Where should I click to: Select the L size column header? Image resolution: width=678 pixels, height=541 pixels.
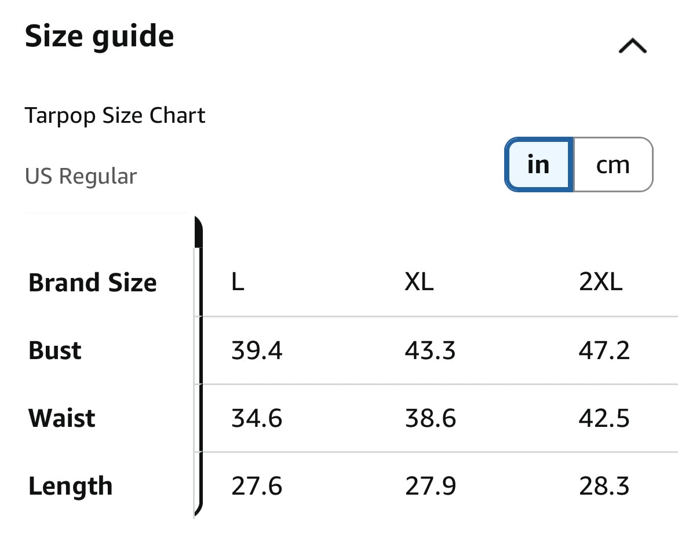pyautogui.click(x=238, y=282)
